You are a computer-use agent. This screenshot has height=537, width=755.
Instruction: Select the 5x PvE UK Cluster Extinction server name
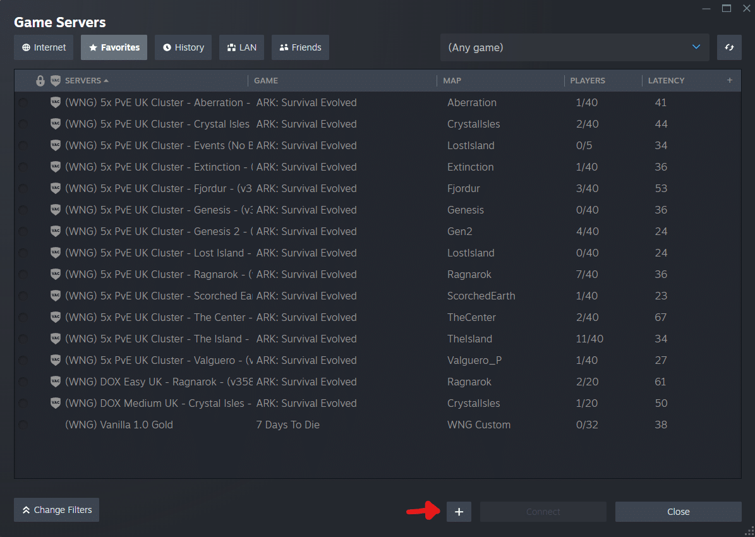click(x=159, y=167)
